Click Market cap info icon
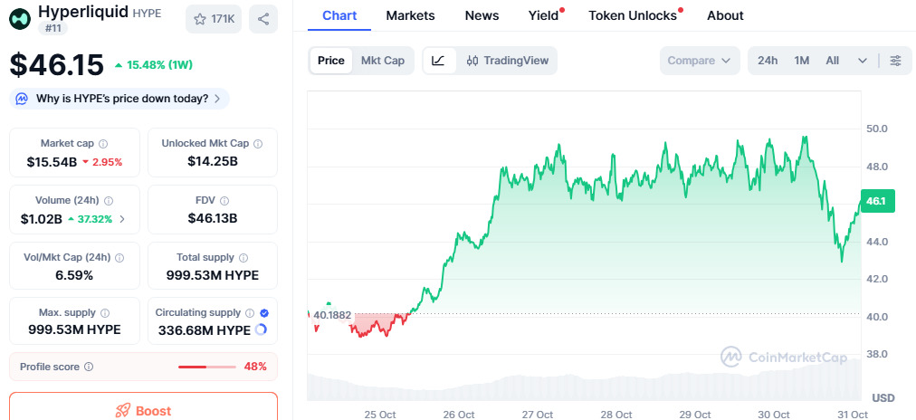The width and height of the screenshot is (916, 420). (103, 143)
